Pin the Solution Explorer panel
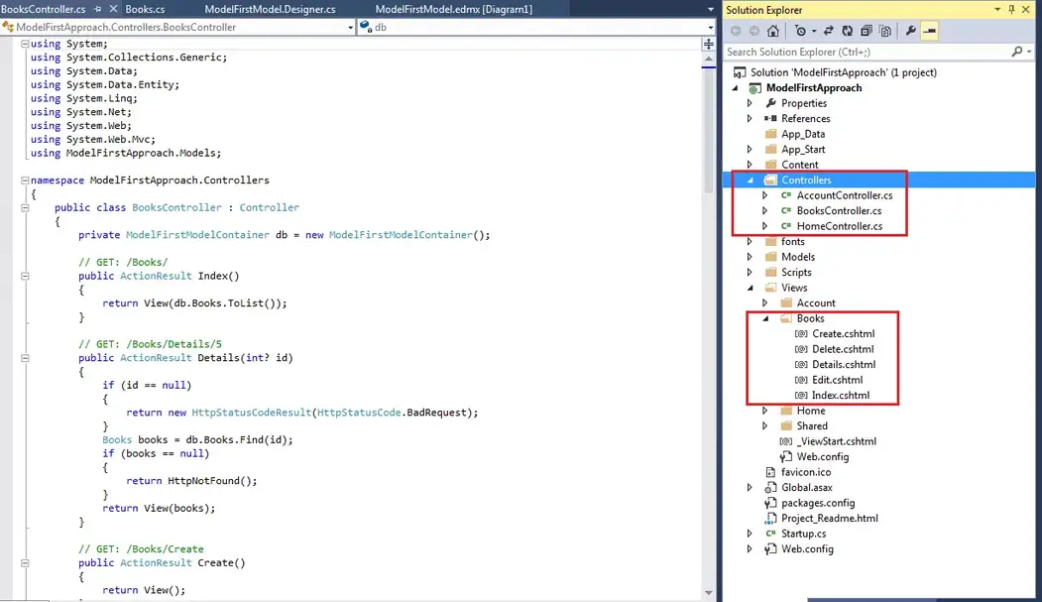The image size is (1042, 602). (1011, 9)
